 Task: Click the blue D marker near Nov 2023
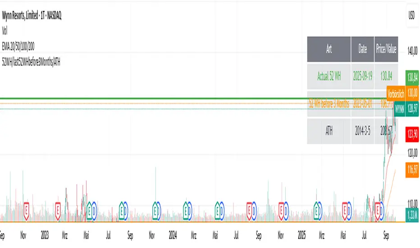click(x=158, y=211)
